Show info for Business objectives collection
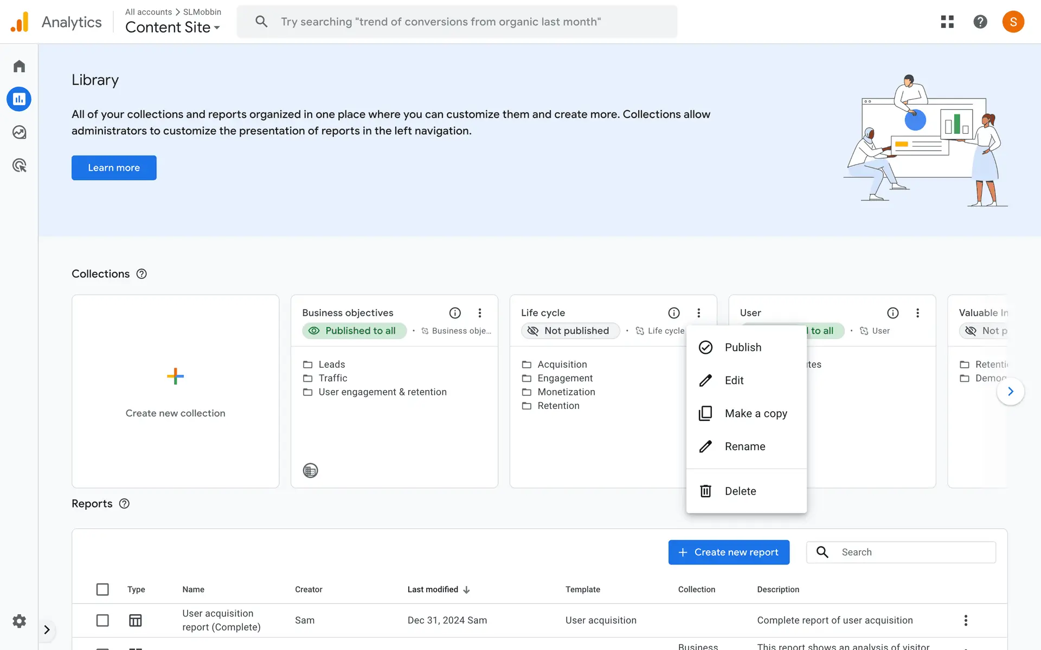Screen dimensions: 1041x650 [x=455, y=313]
